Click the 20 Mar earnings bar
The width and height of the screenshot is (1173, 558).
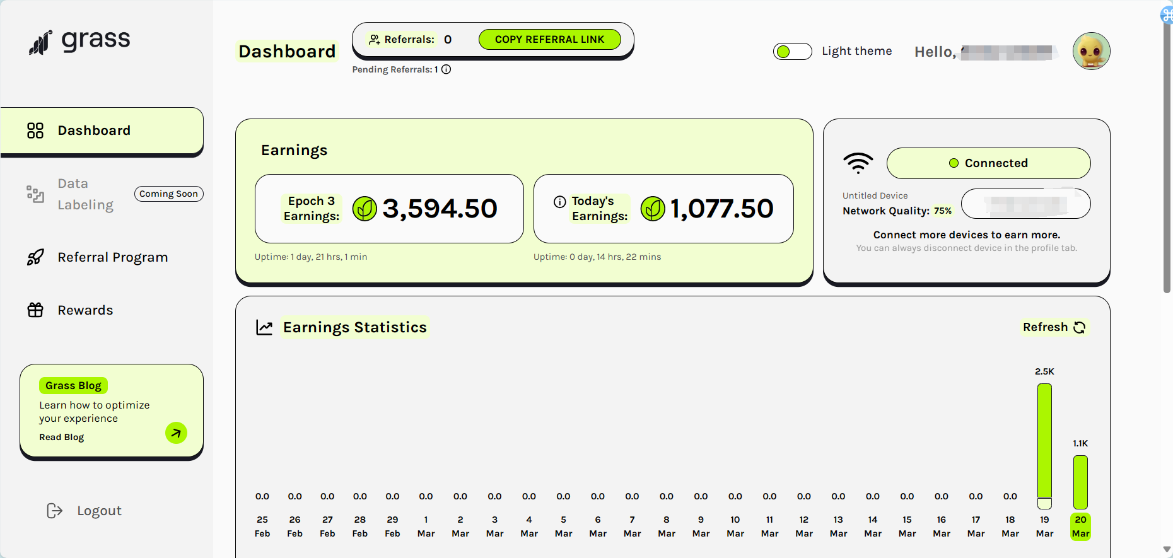point(1080,482)
